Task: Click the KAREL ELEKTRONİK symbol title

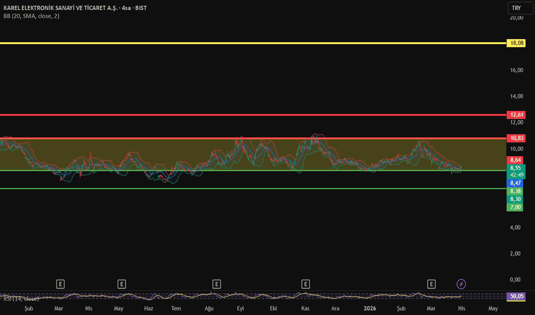Action: pyautogui.click(x=75, y=8)
